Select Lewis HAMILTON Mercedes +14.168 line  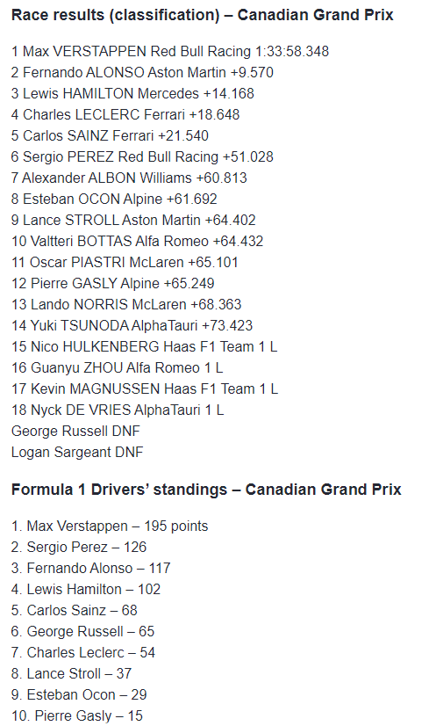point(132,93)
